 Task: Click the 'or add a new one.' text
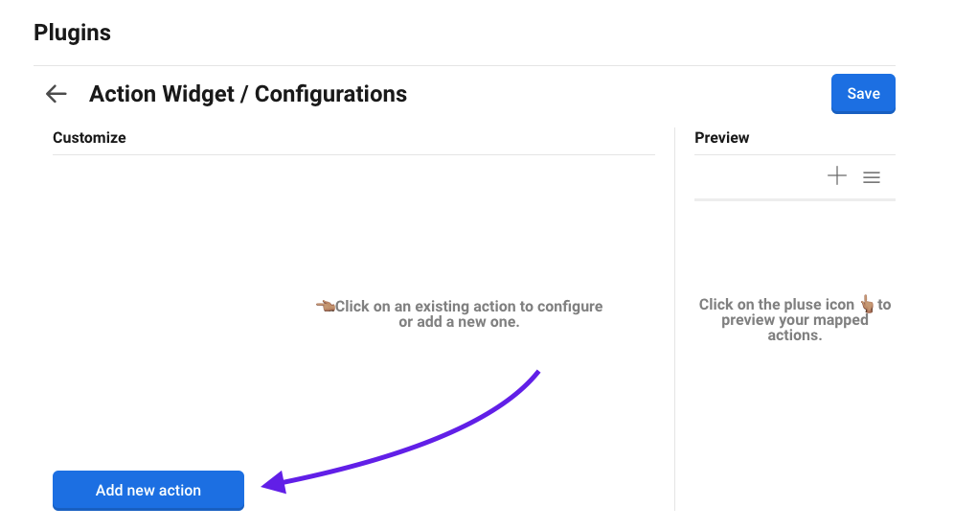459,322
